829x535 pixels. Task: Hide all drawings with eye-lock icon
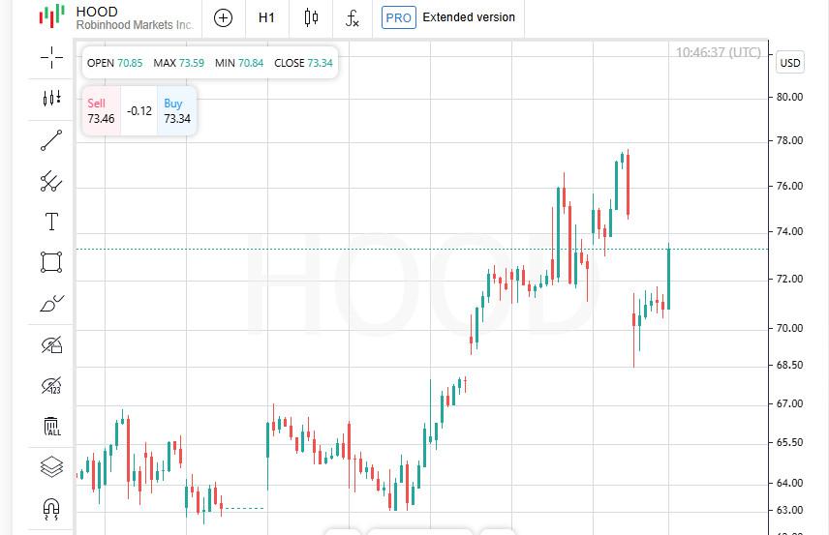pos(51,345)
